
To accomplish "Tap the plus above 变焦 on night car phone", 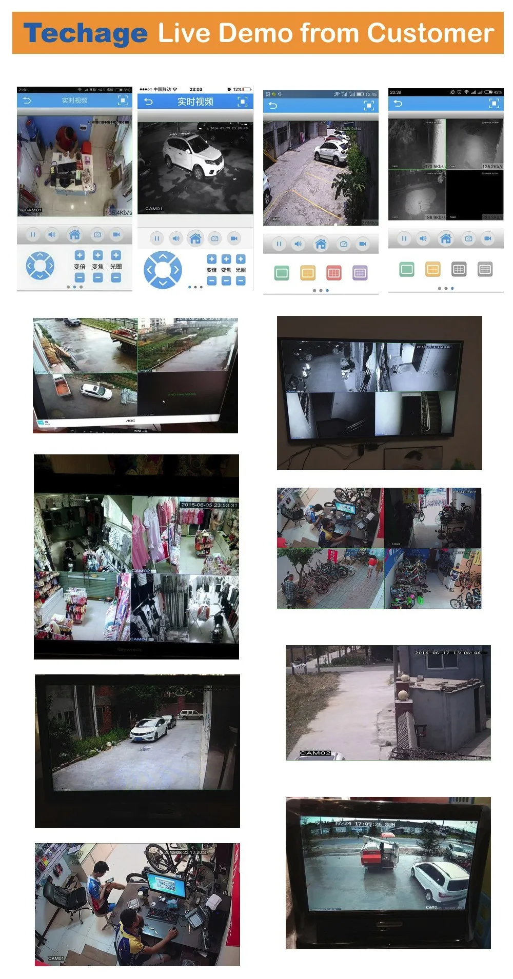I will click(x=226, y=259).
